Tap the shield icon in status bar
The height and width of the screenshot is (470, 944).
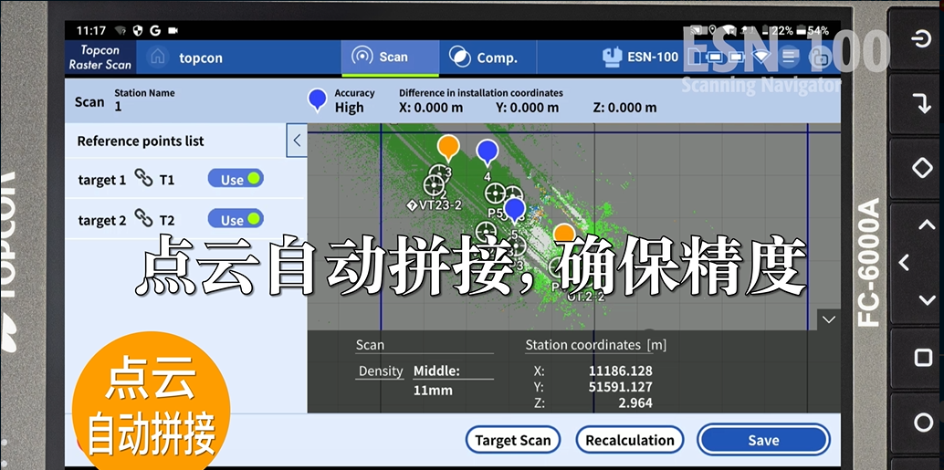pos(137,30)
